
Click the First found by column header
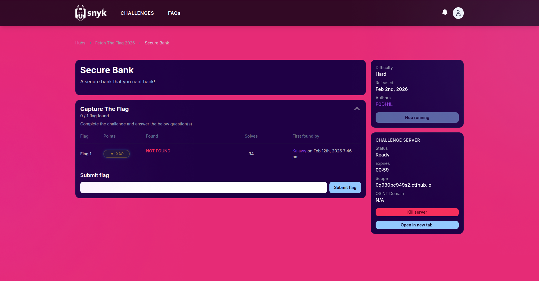coord(306,136)
